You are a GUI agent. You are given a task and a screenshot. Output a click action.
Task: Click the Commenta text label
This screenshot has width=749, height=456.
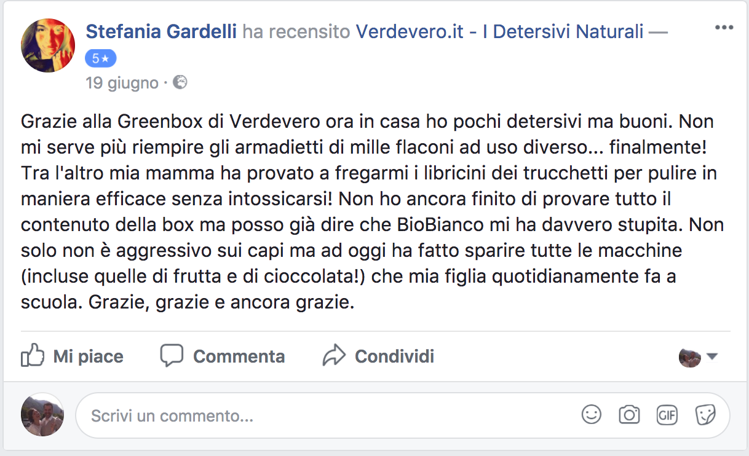point(239,356)
